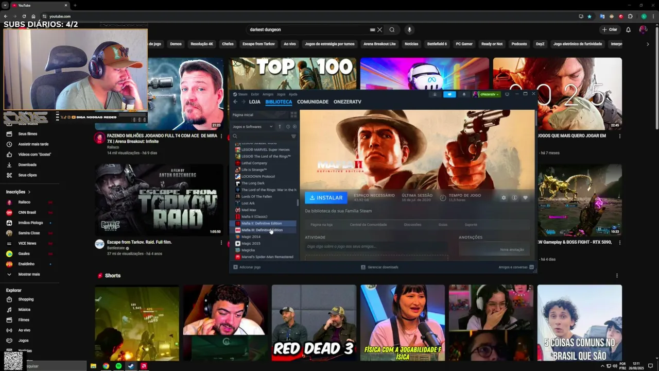Open Gerenciar downloads in Steam

pyautogui.click(x=379, y=267)
